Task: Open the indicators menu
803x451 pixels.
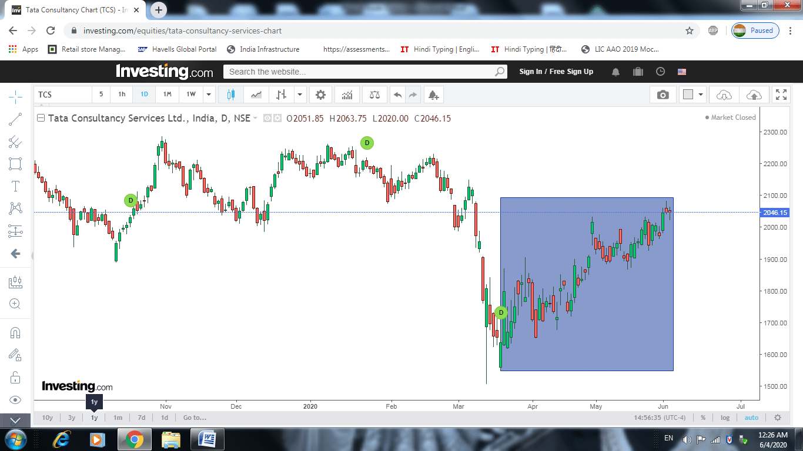Action: coord(347,95)
